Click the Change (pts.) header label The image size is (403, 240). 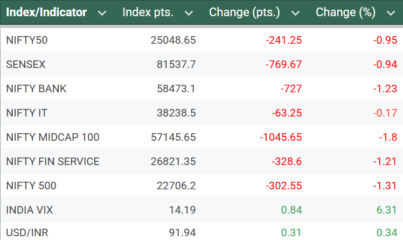[x=245, y=12]
